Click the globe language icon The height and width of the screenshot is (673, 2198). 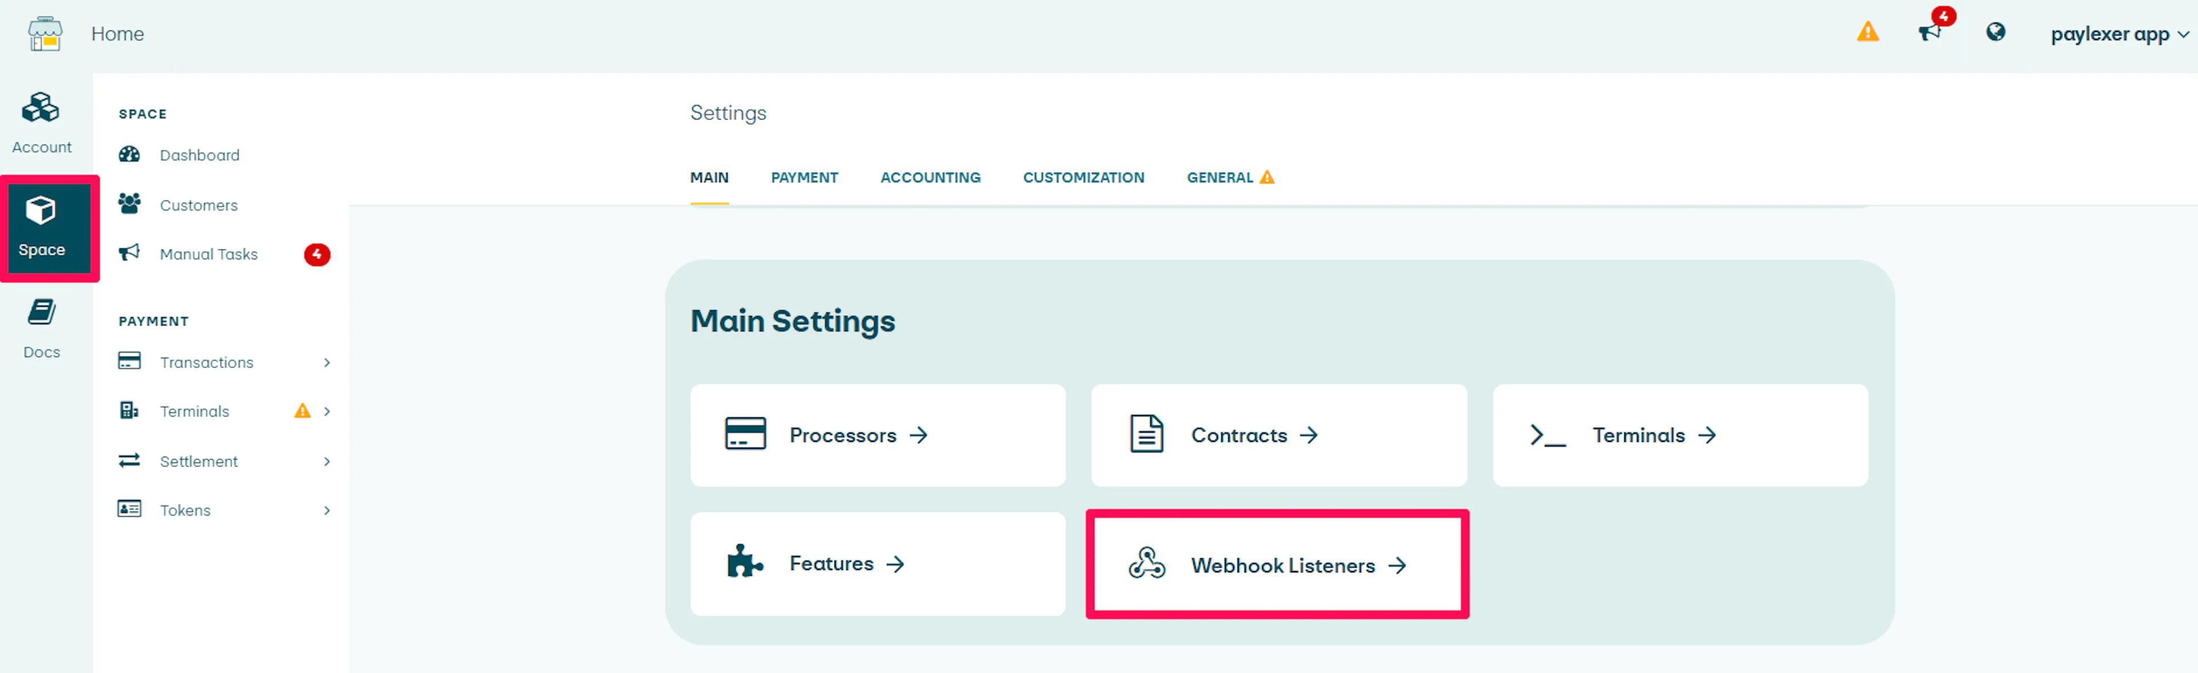tap(1996, 33)
